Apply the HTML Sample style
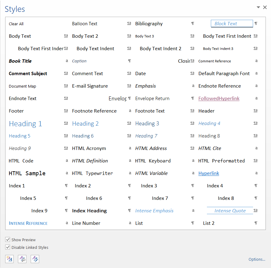Image resolution: width=271 pixels, height=268 pixels. [27, 173]
